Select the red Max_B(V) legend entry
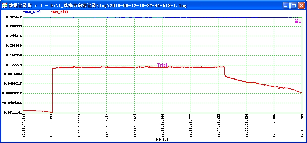Screen dimensions: 307x143 (x=59, y=12)
